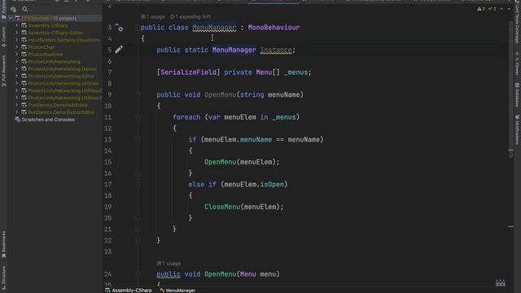This screenshot has width=521, height=293.
Task: Fold the foreach block at line 11
Action: 138,117
